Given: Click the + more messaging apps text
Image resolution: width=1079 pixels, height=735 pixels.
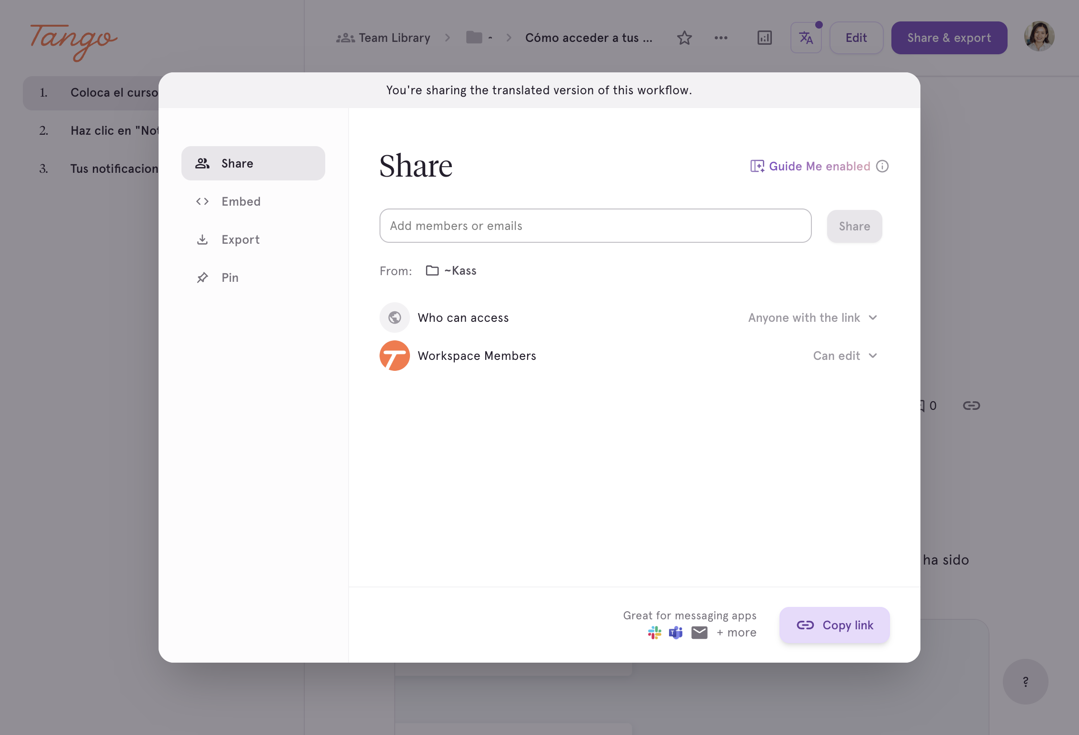Looking at the screenshot, I should pyautogui.click(x=737, y=633).
